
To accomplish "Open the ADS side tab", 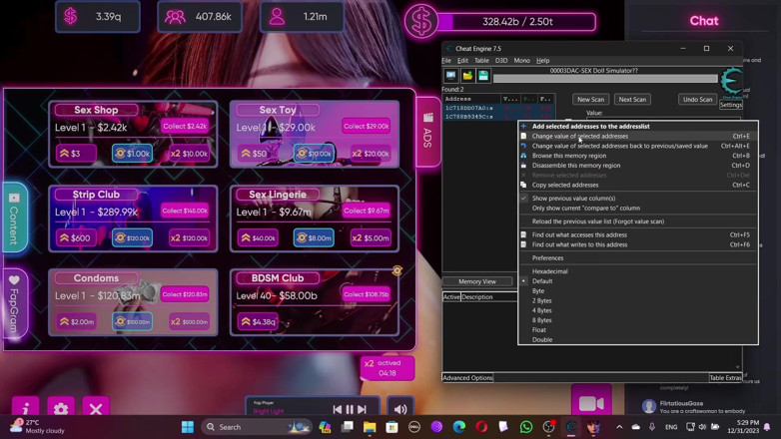I will [427, 132].
